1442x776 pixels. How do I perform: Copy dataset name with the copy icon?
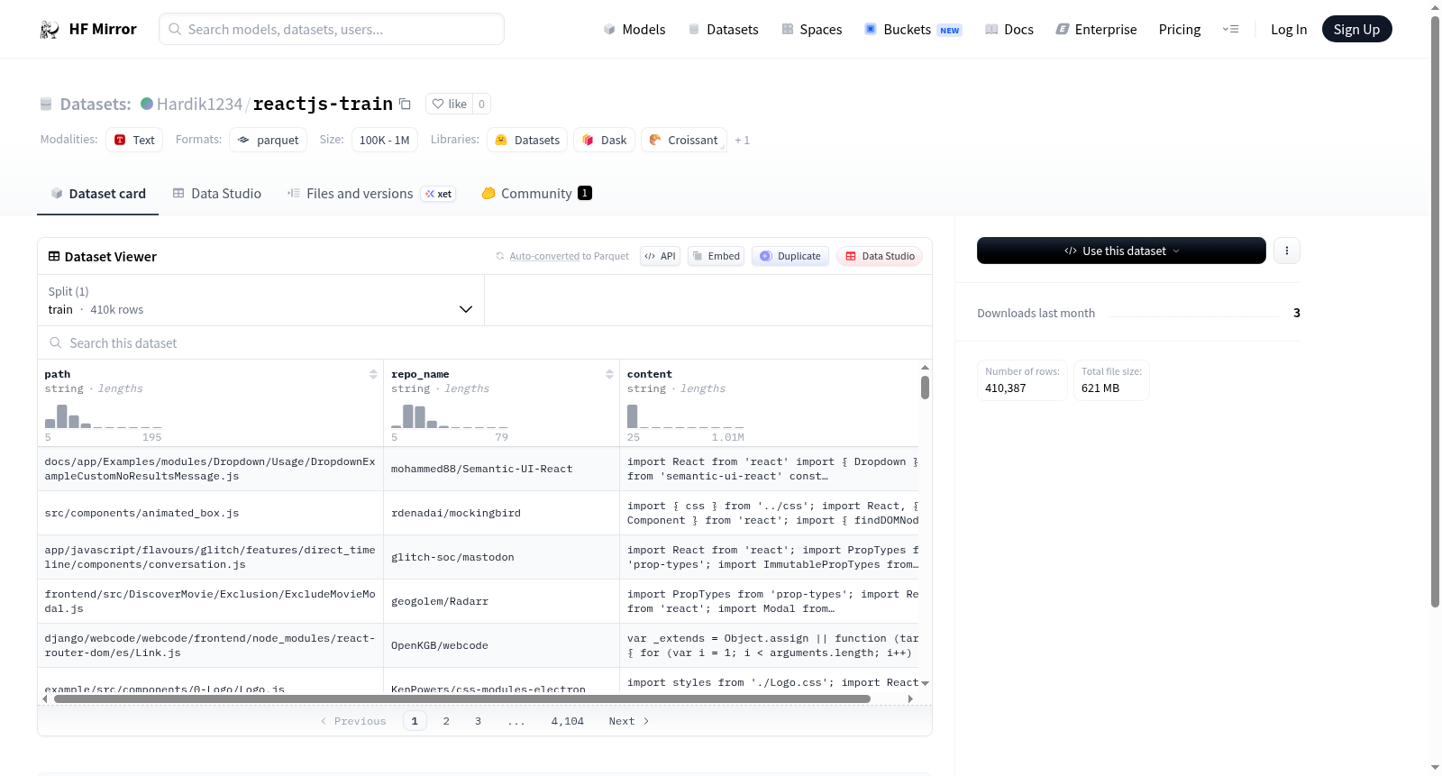(x=406, y=104)
